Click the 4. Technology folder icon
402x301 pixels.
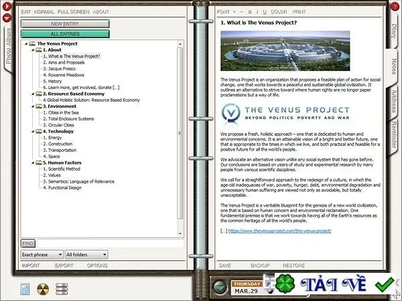pyautogui.click(x=39, y=131)
